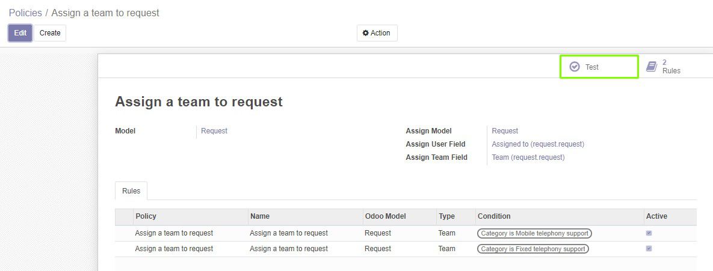Sort rules by Type column header

pos(446,216)
